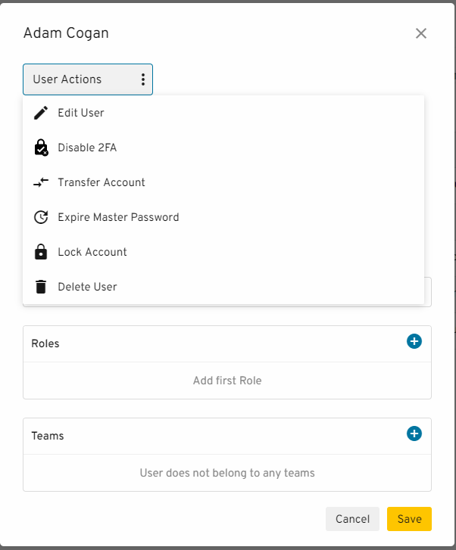Pick Lock Account in the actions menu
Viewport: 456px width, 550px height.
[x=92, y=252]
